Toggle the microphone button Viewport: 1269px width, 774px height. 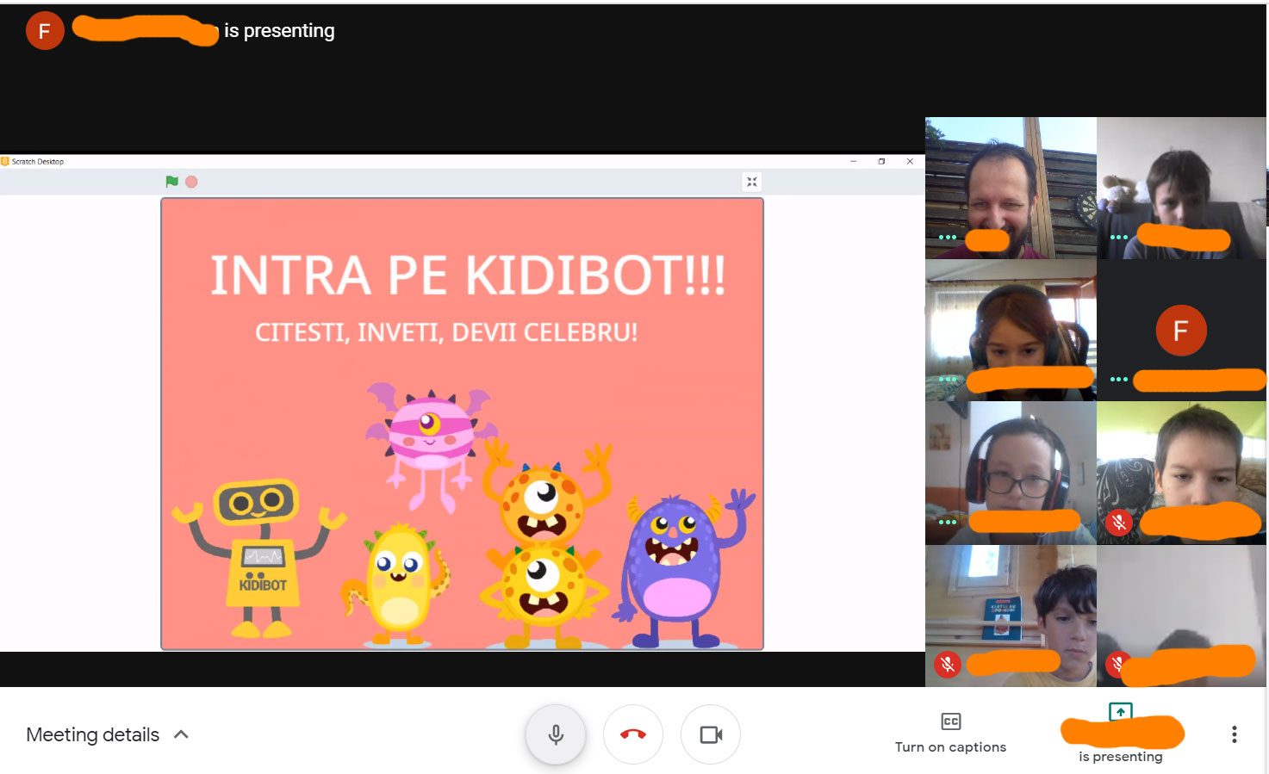[x=556, y=734]
